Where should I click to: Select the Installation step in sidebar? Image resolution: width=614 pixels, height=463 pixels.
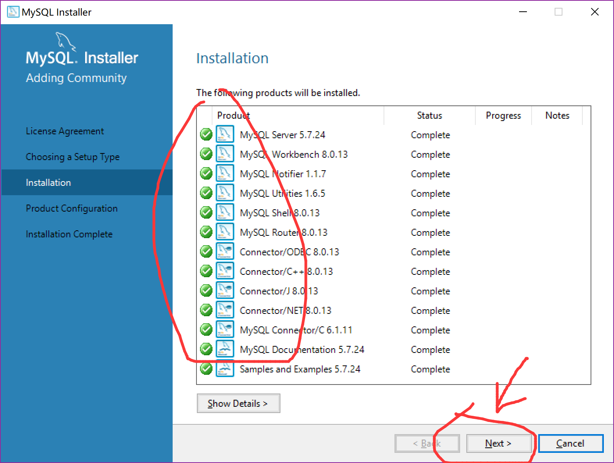87,182
